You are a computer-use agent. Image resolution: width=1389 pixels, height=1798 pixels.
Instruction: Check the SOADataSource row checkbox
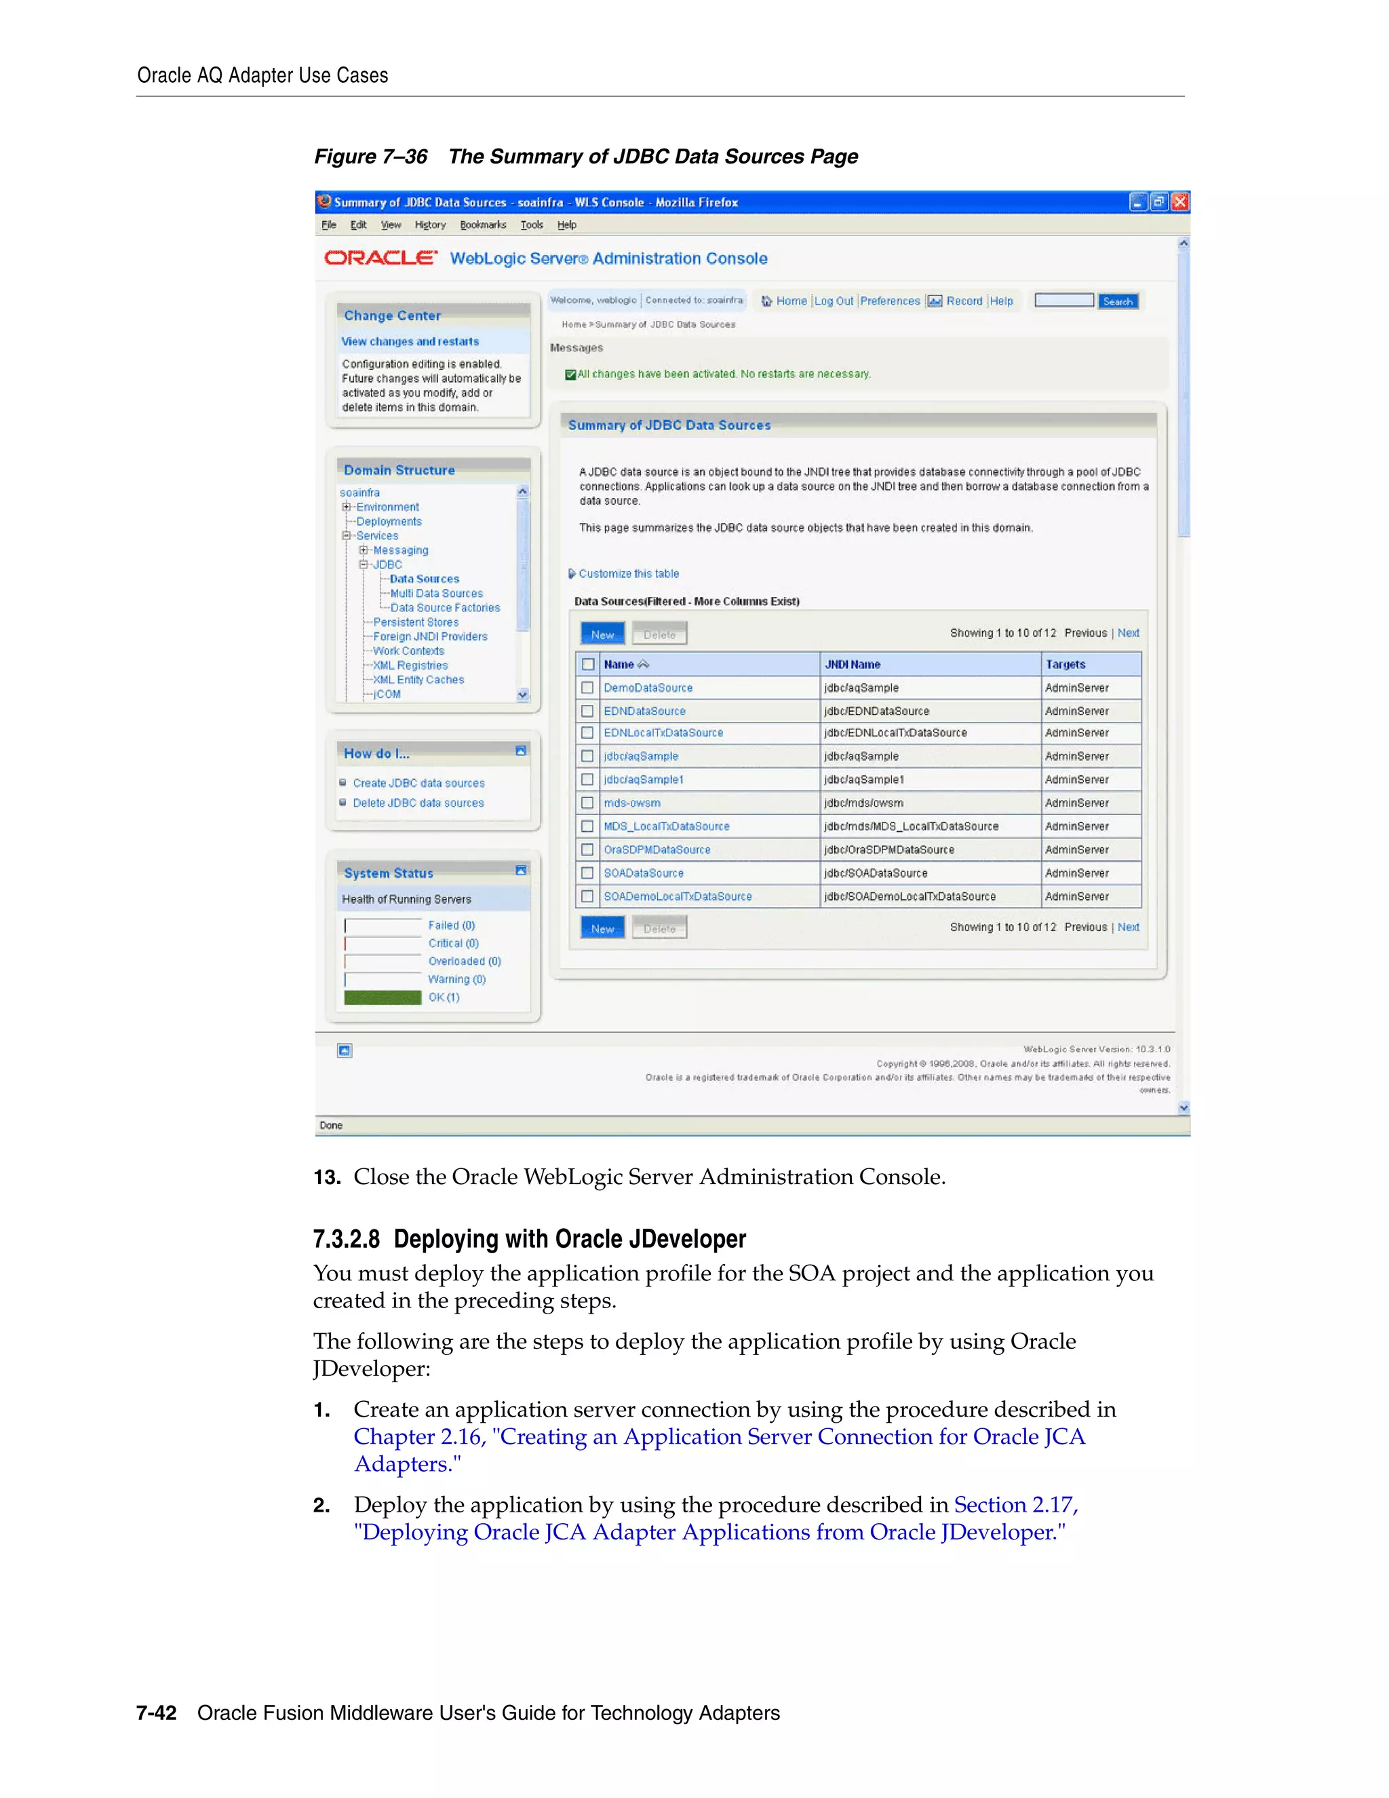click(587, 873)
